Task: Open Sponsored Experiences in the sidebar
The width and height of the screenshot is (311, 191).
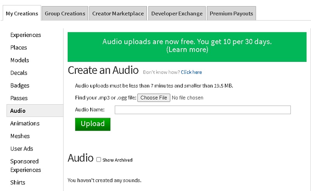Action: (26, 166)
